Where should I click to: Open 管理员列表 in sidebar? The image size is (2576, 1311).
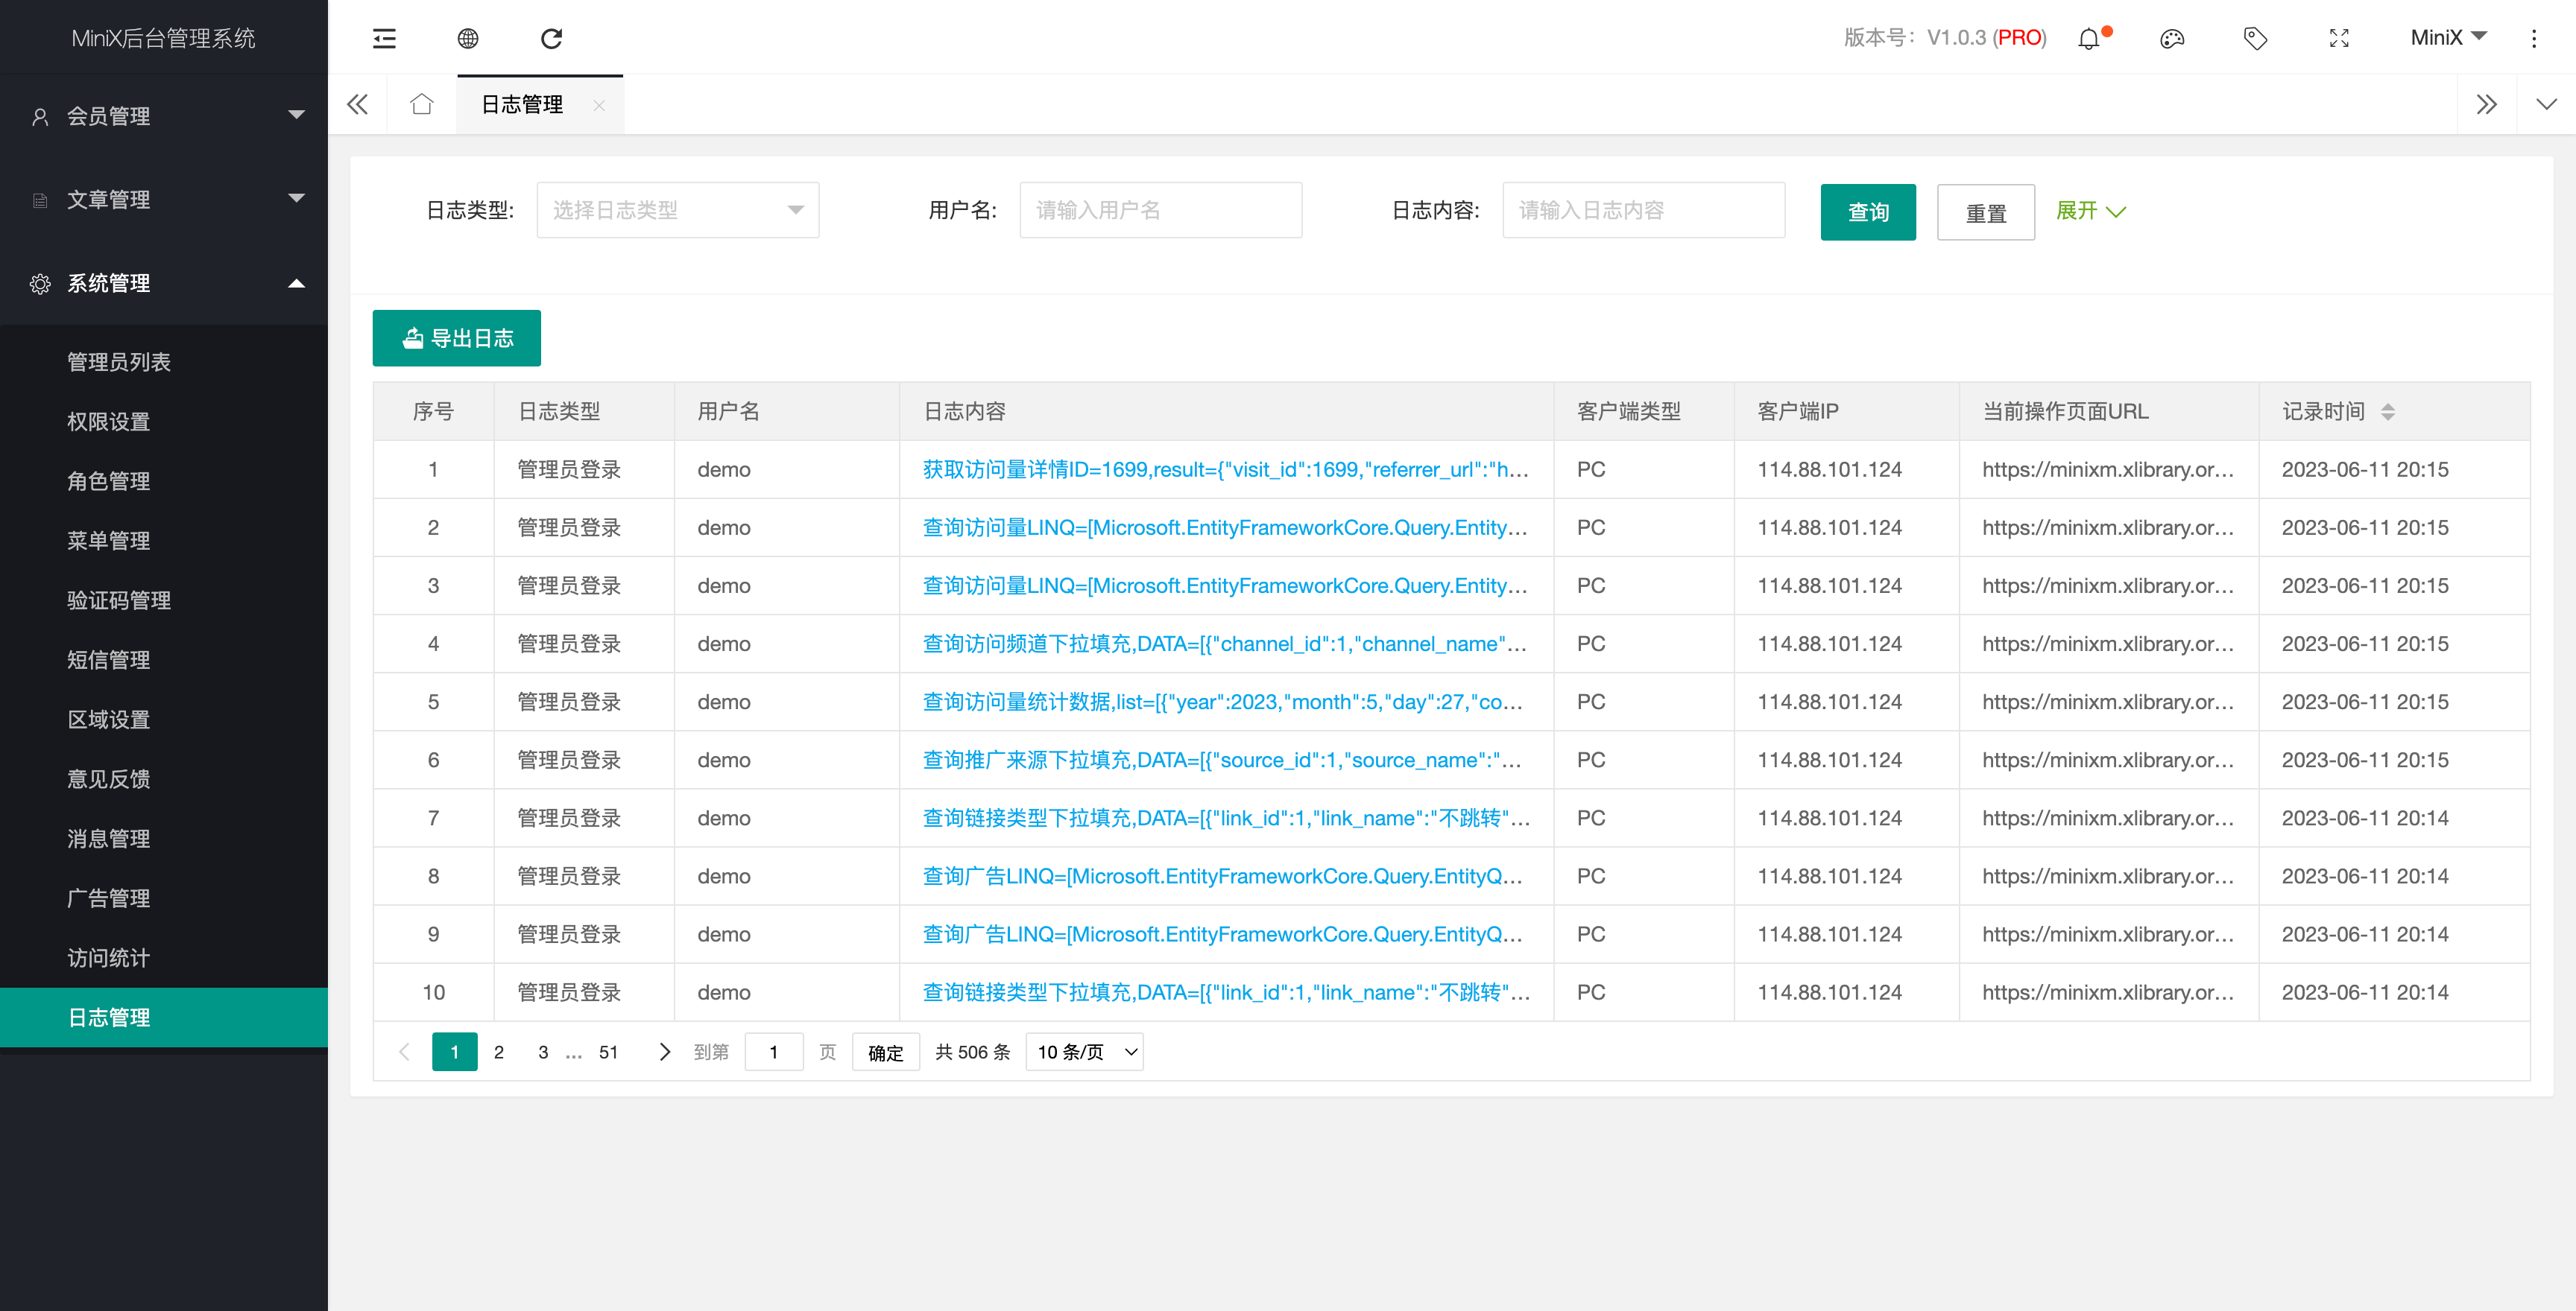tap(119, 362)
